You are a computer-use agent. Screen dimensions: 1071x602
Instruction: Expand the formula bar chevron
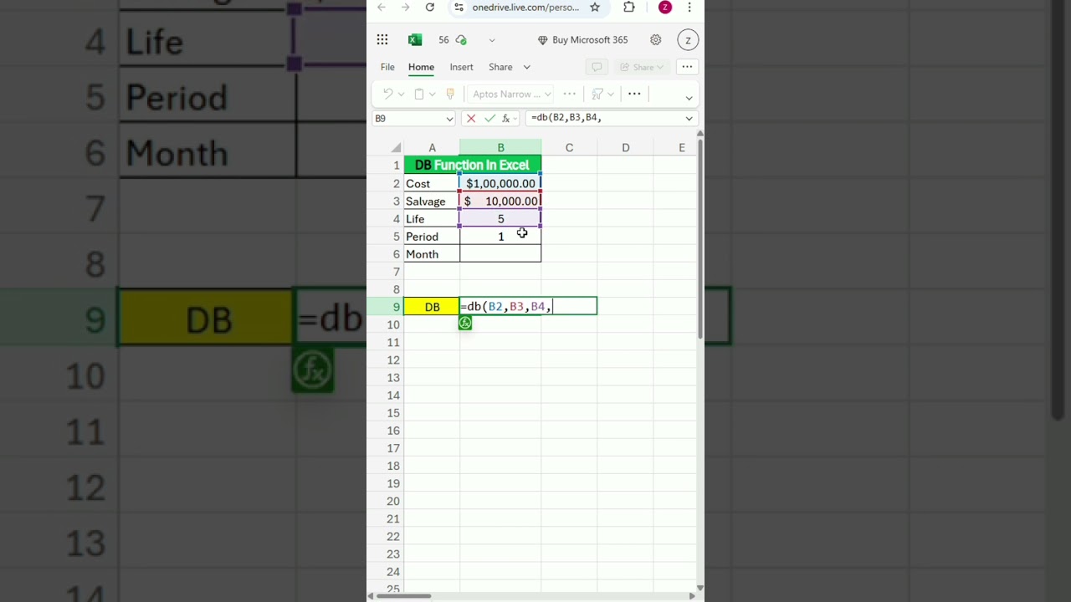point(689,119)
